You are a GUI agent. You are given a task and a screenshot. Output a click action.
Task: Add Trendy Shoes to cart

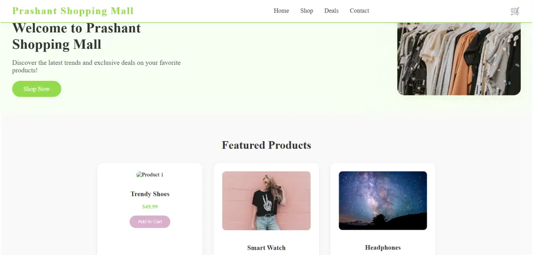coord(150,222)
